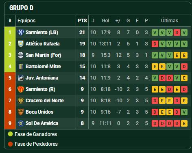Viewport: 192px width, 153px height.
Task: Click the Sarmiento (LB) team crest
Action: pyautogui.click(x=21, y=32)
